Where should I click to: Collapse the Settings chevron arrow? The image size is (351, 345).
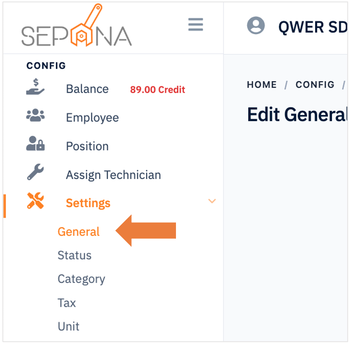coord(212,201)
